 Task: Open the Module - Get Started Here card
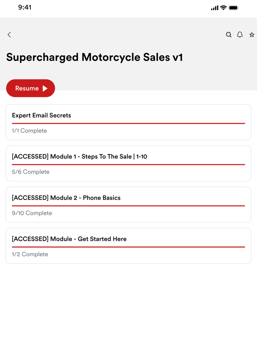pos(128,245)
